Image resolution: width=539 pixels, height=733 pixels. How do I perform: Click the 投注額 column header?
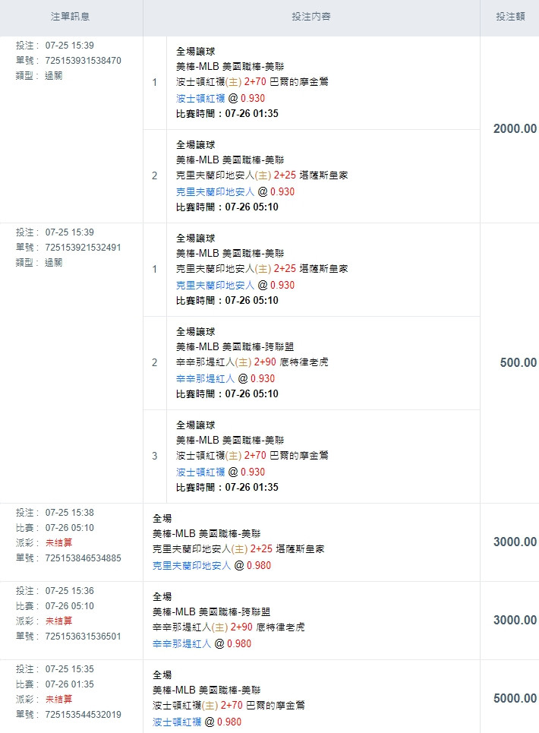pos(510,16)
